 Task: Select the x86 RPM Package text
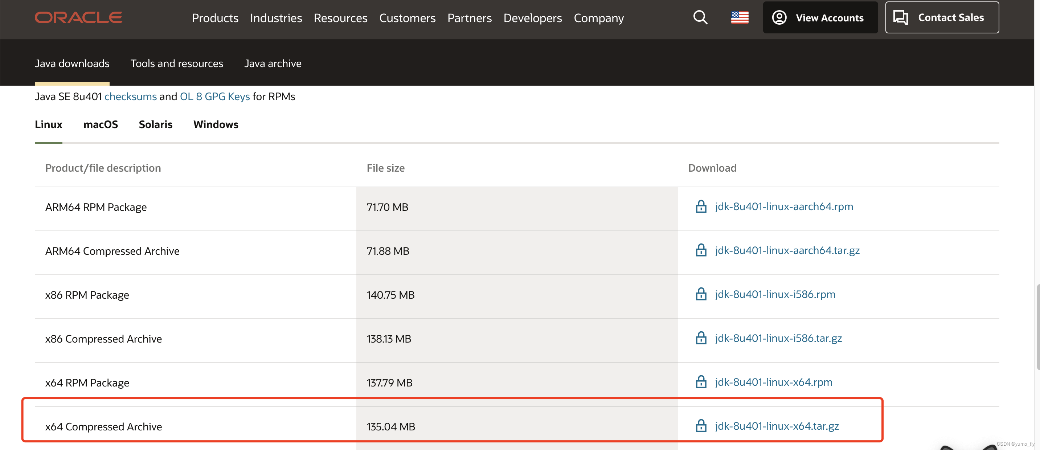tap(87, 295)
